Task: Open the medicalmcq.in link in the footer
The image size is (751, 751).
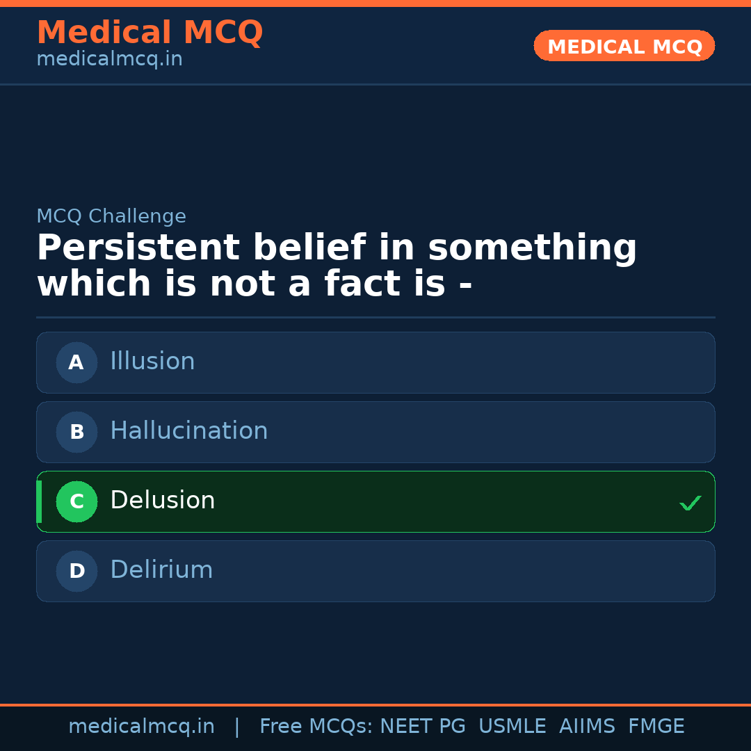Action: click(141, 727)
